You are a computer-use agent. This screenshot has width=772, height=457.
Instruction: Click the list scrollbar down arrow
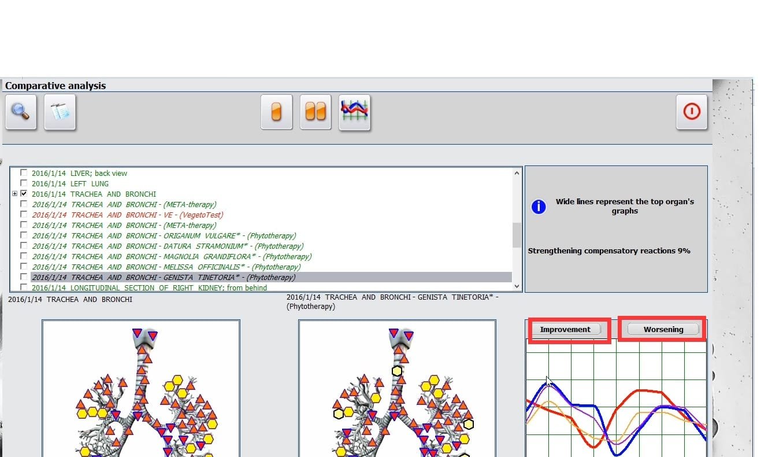pos(516,286)
